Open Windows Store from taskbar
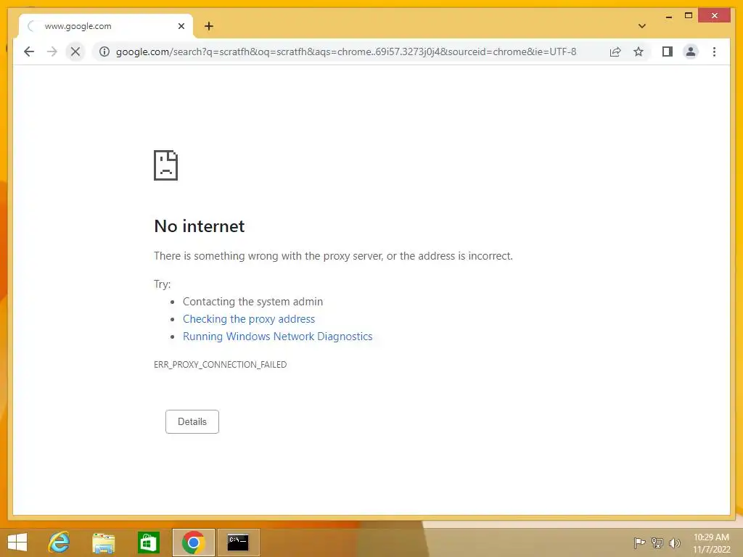This screenshot has width=743, height=557. coord(148,542)
